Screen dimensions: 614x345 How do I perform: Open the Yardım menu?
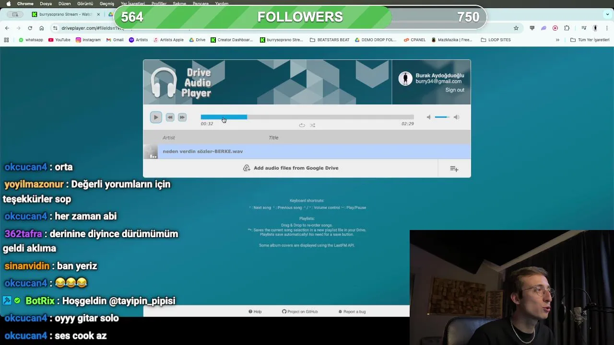pyautogui.click(x=222, y=3)
